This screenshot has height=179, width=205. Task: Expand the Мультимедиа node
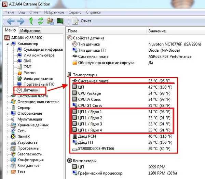click(8, 119)
